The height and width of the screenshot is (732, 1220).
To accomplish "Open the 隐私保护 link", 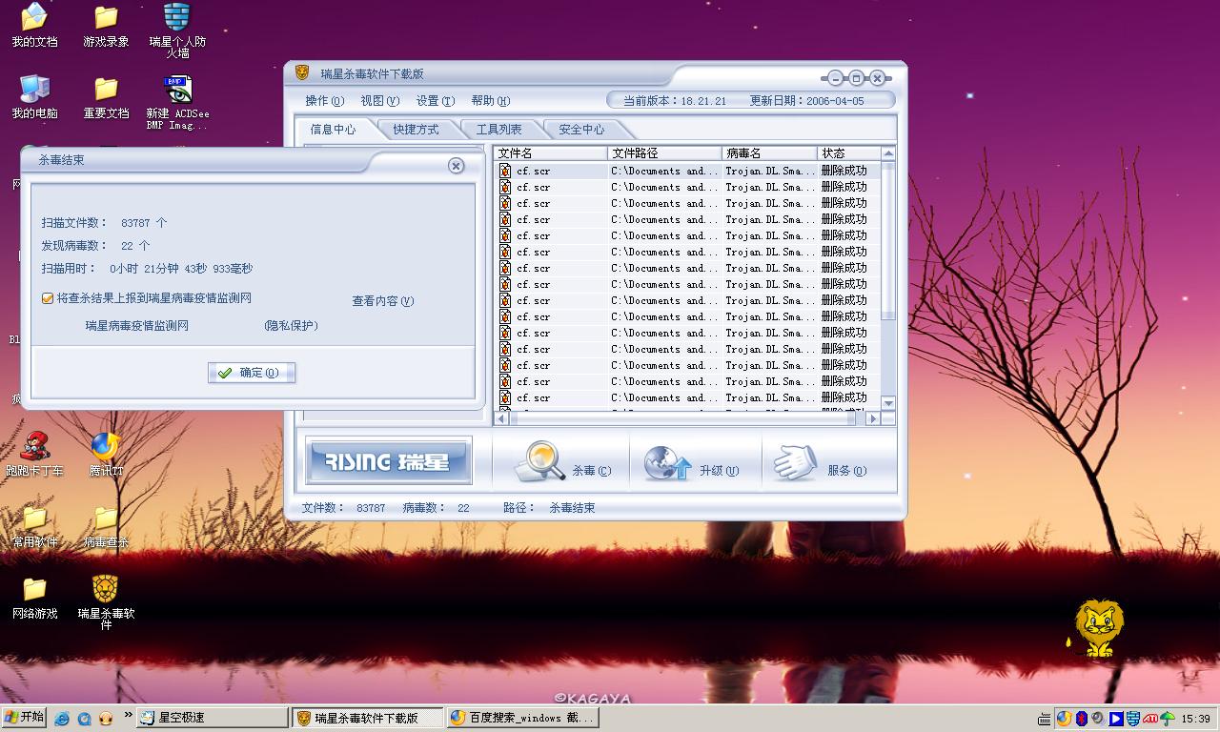I will coord(291,325).
